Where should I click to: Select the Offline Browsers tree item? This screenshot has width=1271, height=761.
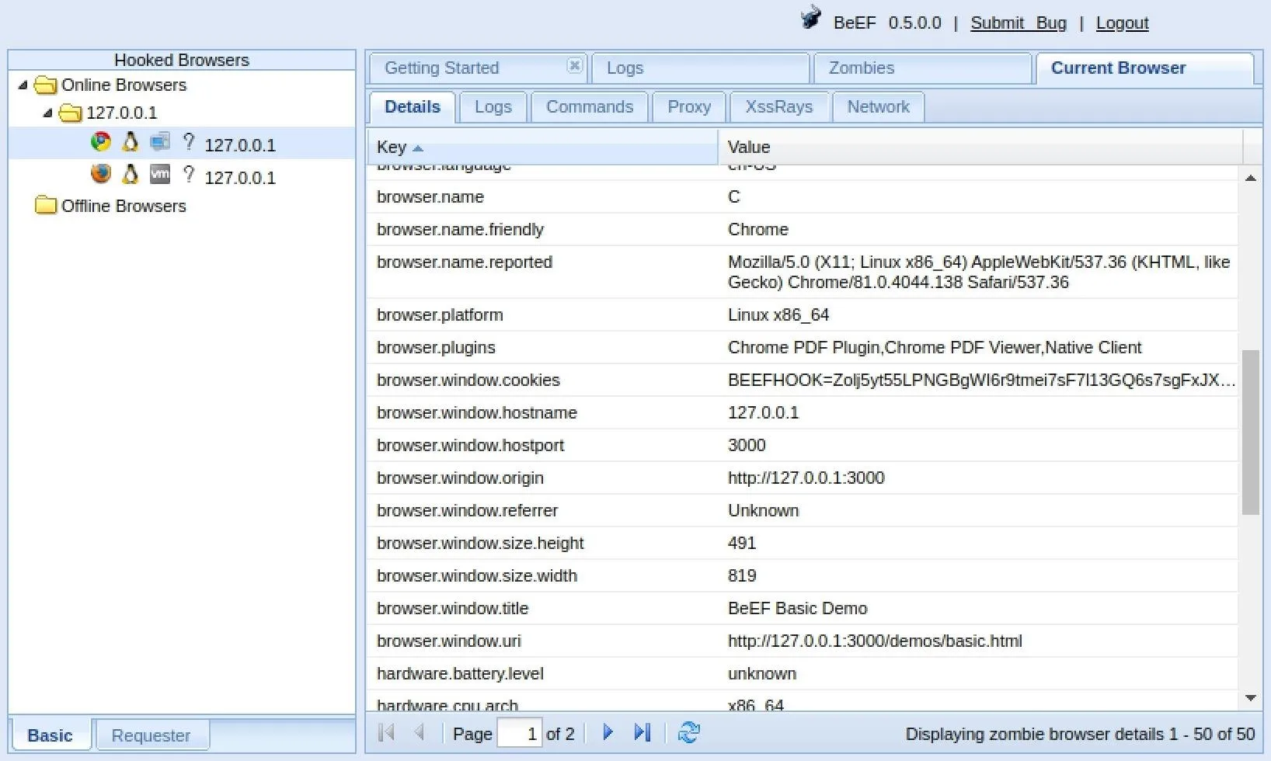click(124, 206)
